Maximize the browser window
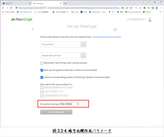 pos(155,2)
